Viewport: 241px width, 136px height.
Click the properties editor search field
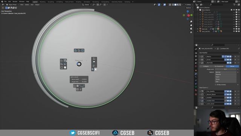[x=218, y=45]
